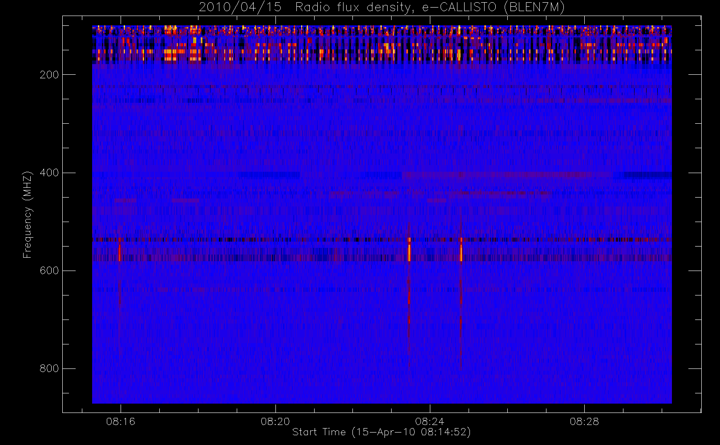The image size is (720, 445).
Task: Click the 200 frequency tick label
Action: click(x=49, y=75)
